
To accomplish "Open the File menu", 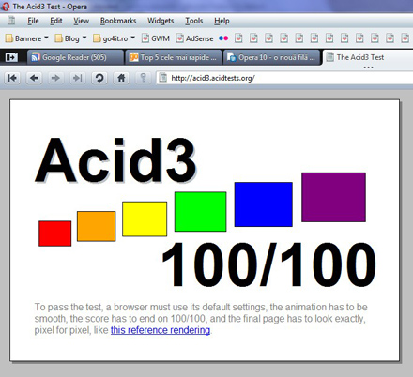I will [33, 21].
